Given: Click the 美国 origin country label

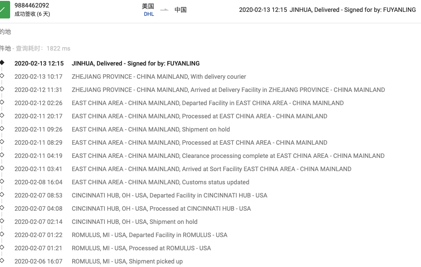Looking at the screenshot, I should [x=148, y=6].
